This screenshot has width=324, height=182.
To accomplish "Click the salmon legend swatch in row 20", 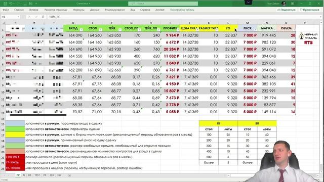I will [x=15, y=151].
